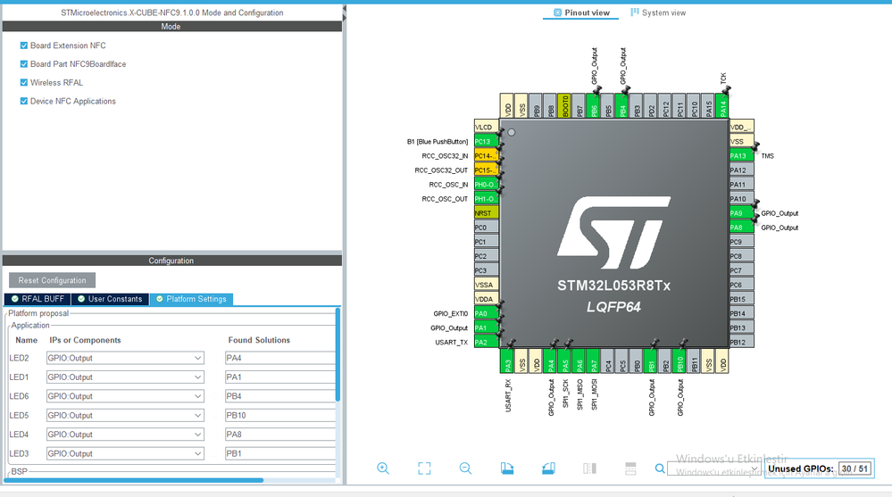Select pin NRST on the chip
The height and width of the screenshot is (497, 892).
pos(487,213)
